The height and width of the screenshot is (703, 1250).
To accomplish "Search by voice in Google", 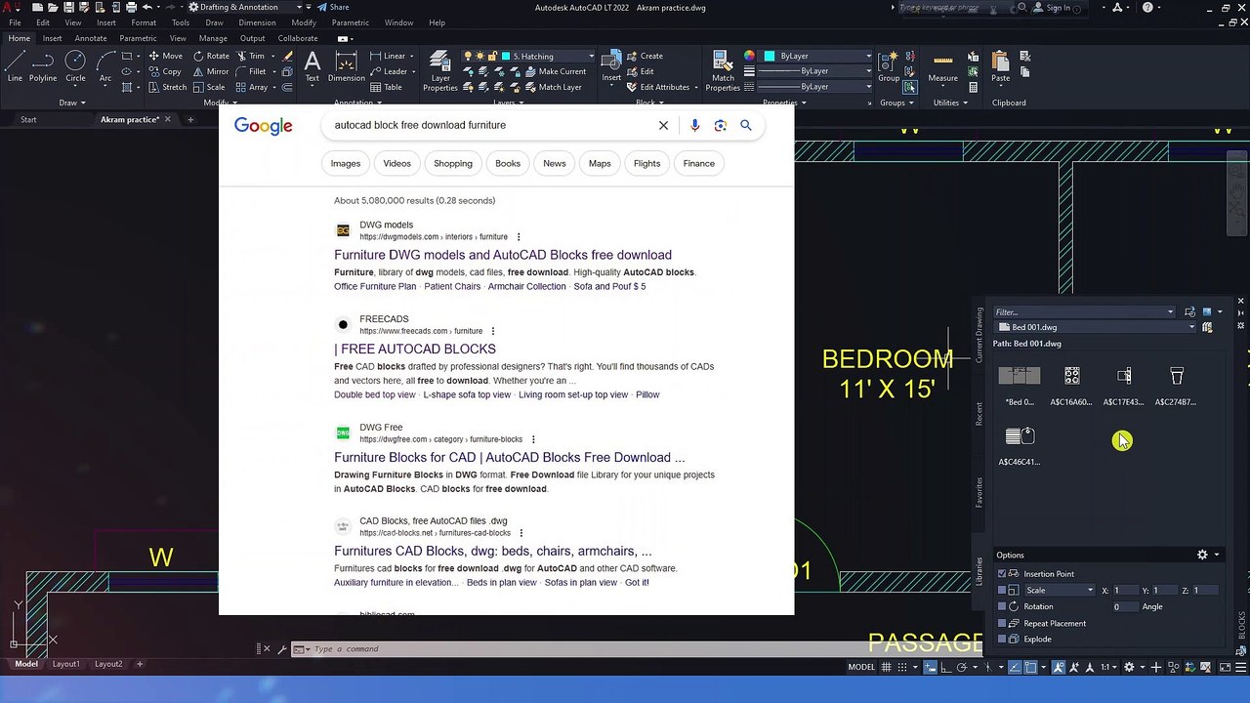I will pyautogui.click(x=694, y=125).
